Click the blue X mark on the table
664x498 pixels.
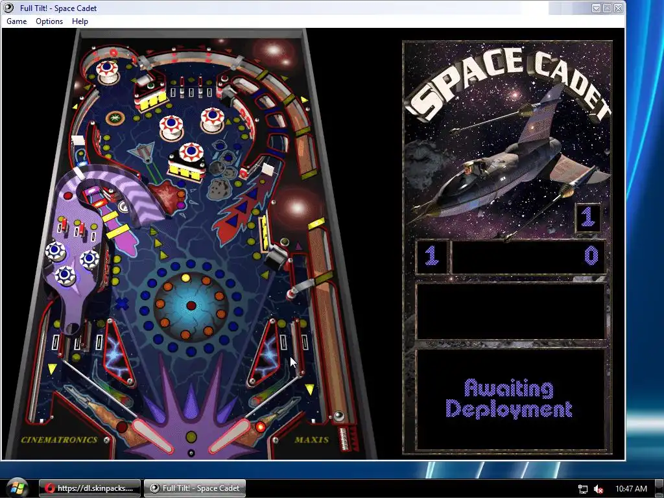pos(122,303)
